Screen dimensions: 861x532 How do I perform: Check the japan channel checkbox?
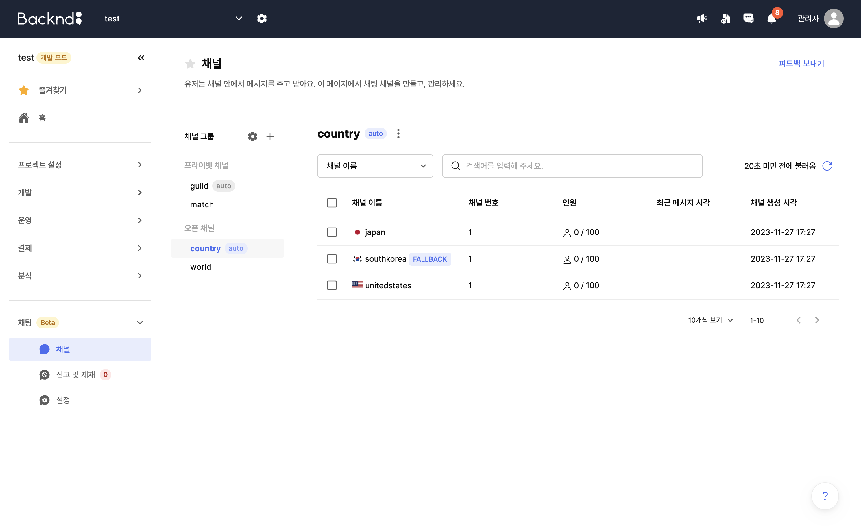[331, 232]
